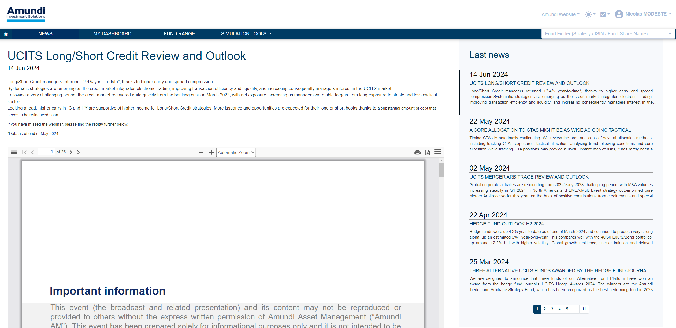Expand the Nicolas MODESTE account menu
676x328 pixels.
pos(648,14)
